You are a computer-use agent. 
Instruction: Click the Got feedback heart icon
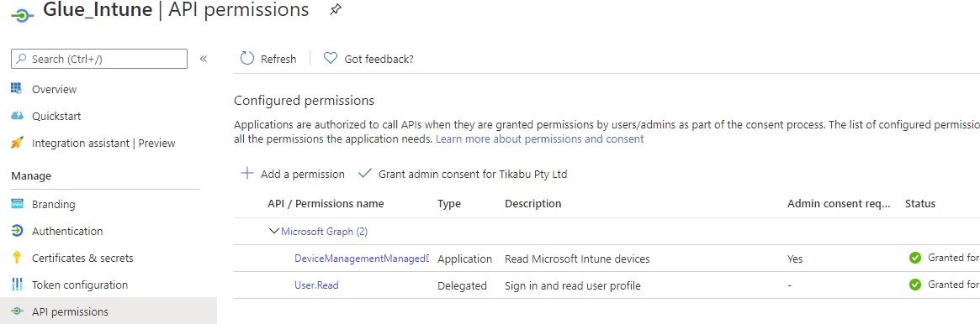(331, 58)
